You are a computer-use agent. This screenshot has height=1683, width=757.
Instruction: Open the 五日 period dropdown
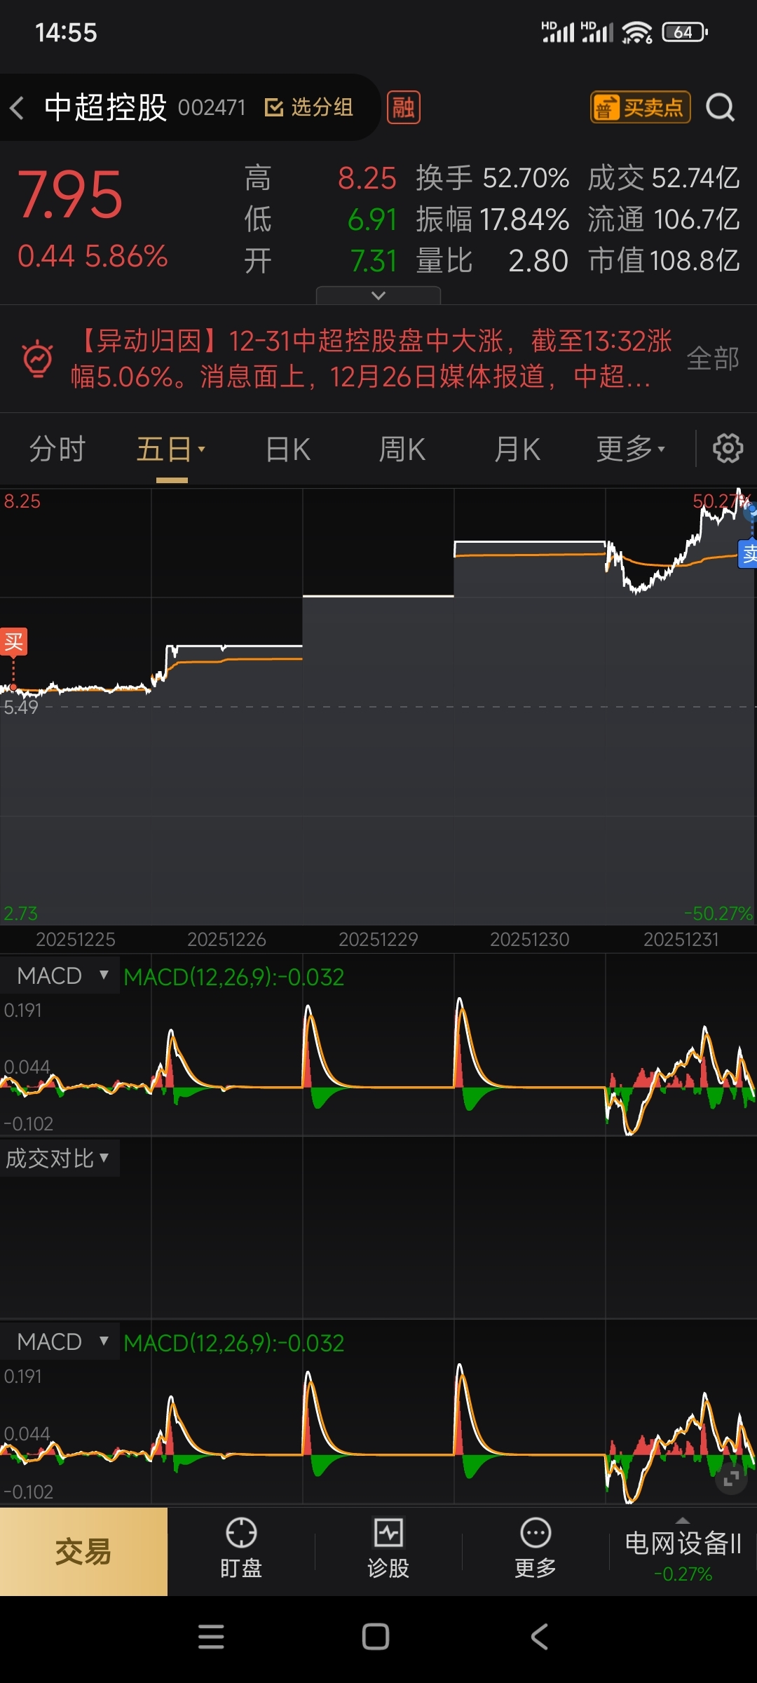[171, 449]
